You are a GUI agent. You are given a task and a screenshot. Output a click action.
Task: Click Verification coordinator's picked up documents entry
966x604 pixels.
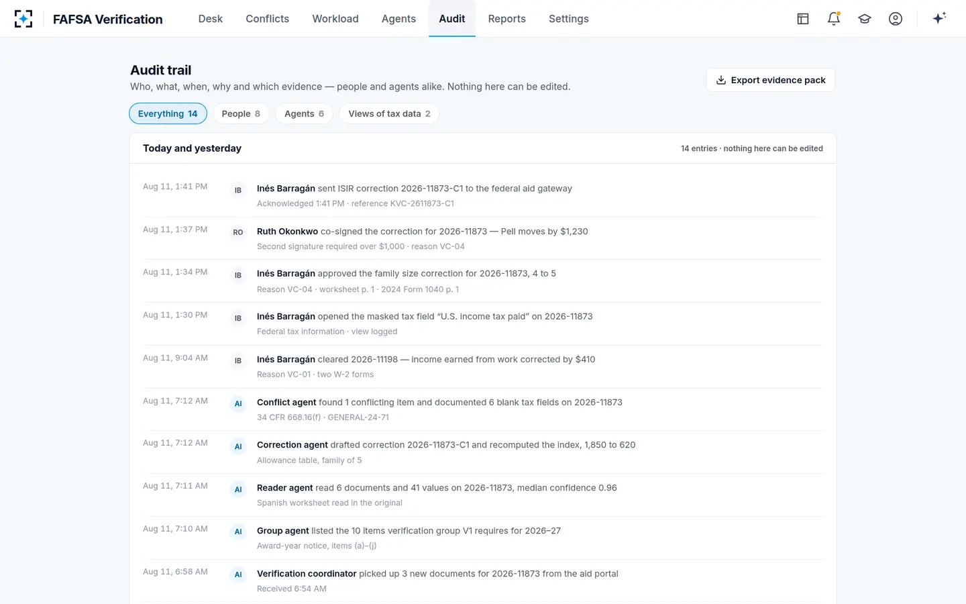tap(483, 581)
